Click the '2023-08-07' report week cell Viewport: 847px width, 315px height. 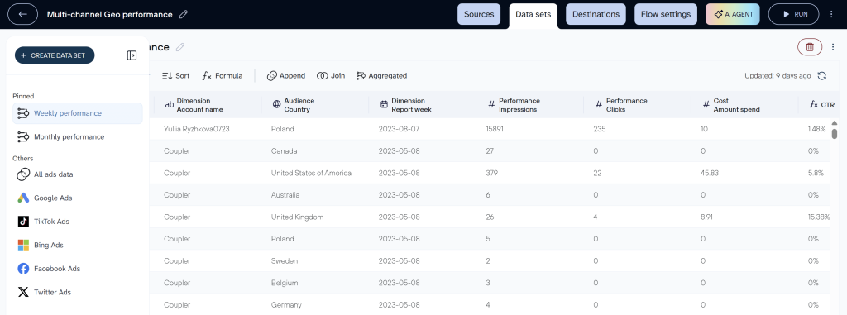pos(400,129)
